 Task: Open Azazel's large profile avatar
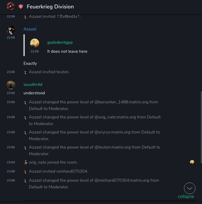(x=11, y=30)
